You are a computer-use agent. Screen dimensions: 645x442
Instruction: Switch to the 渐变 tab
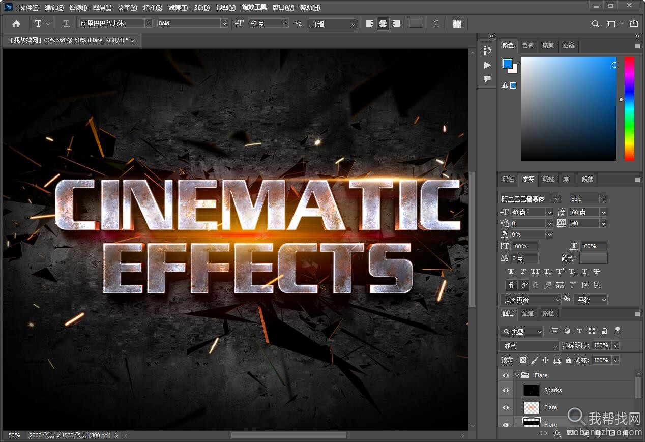(548, 45)
